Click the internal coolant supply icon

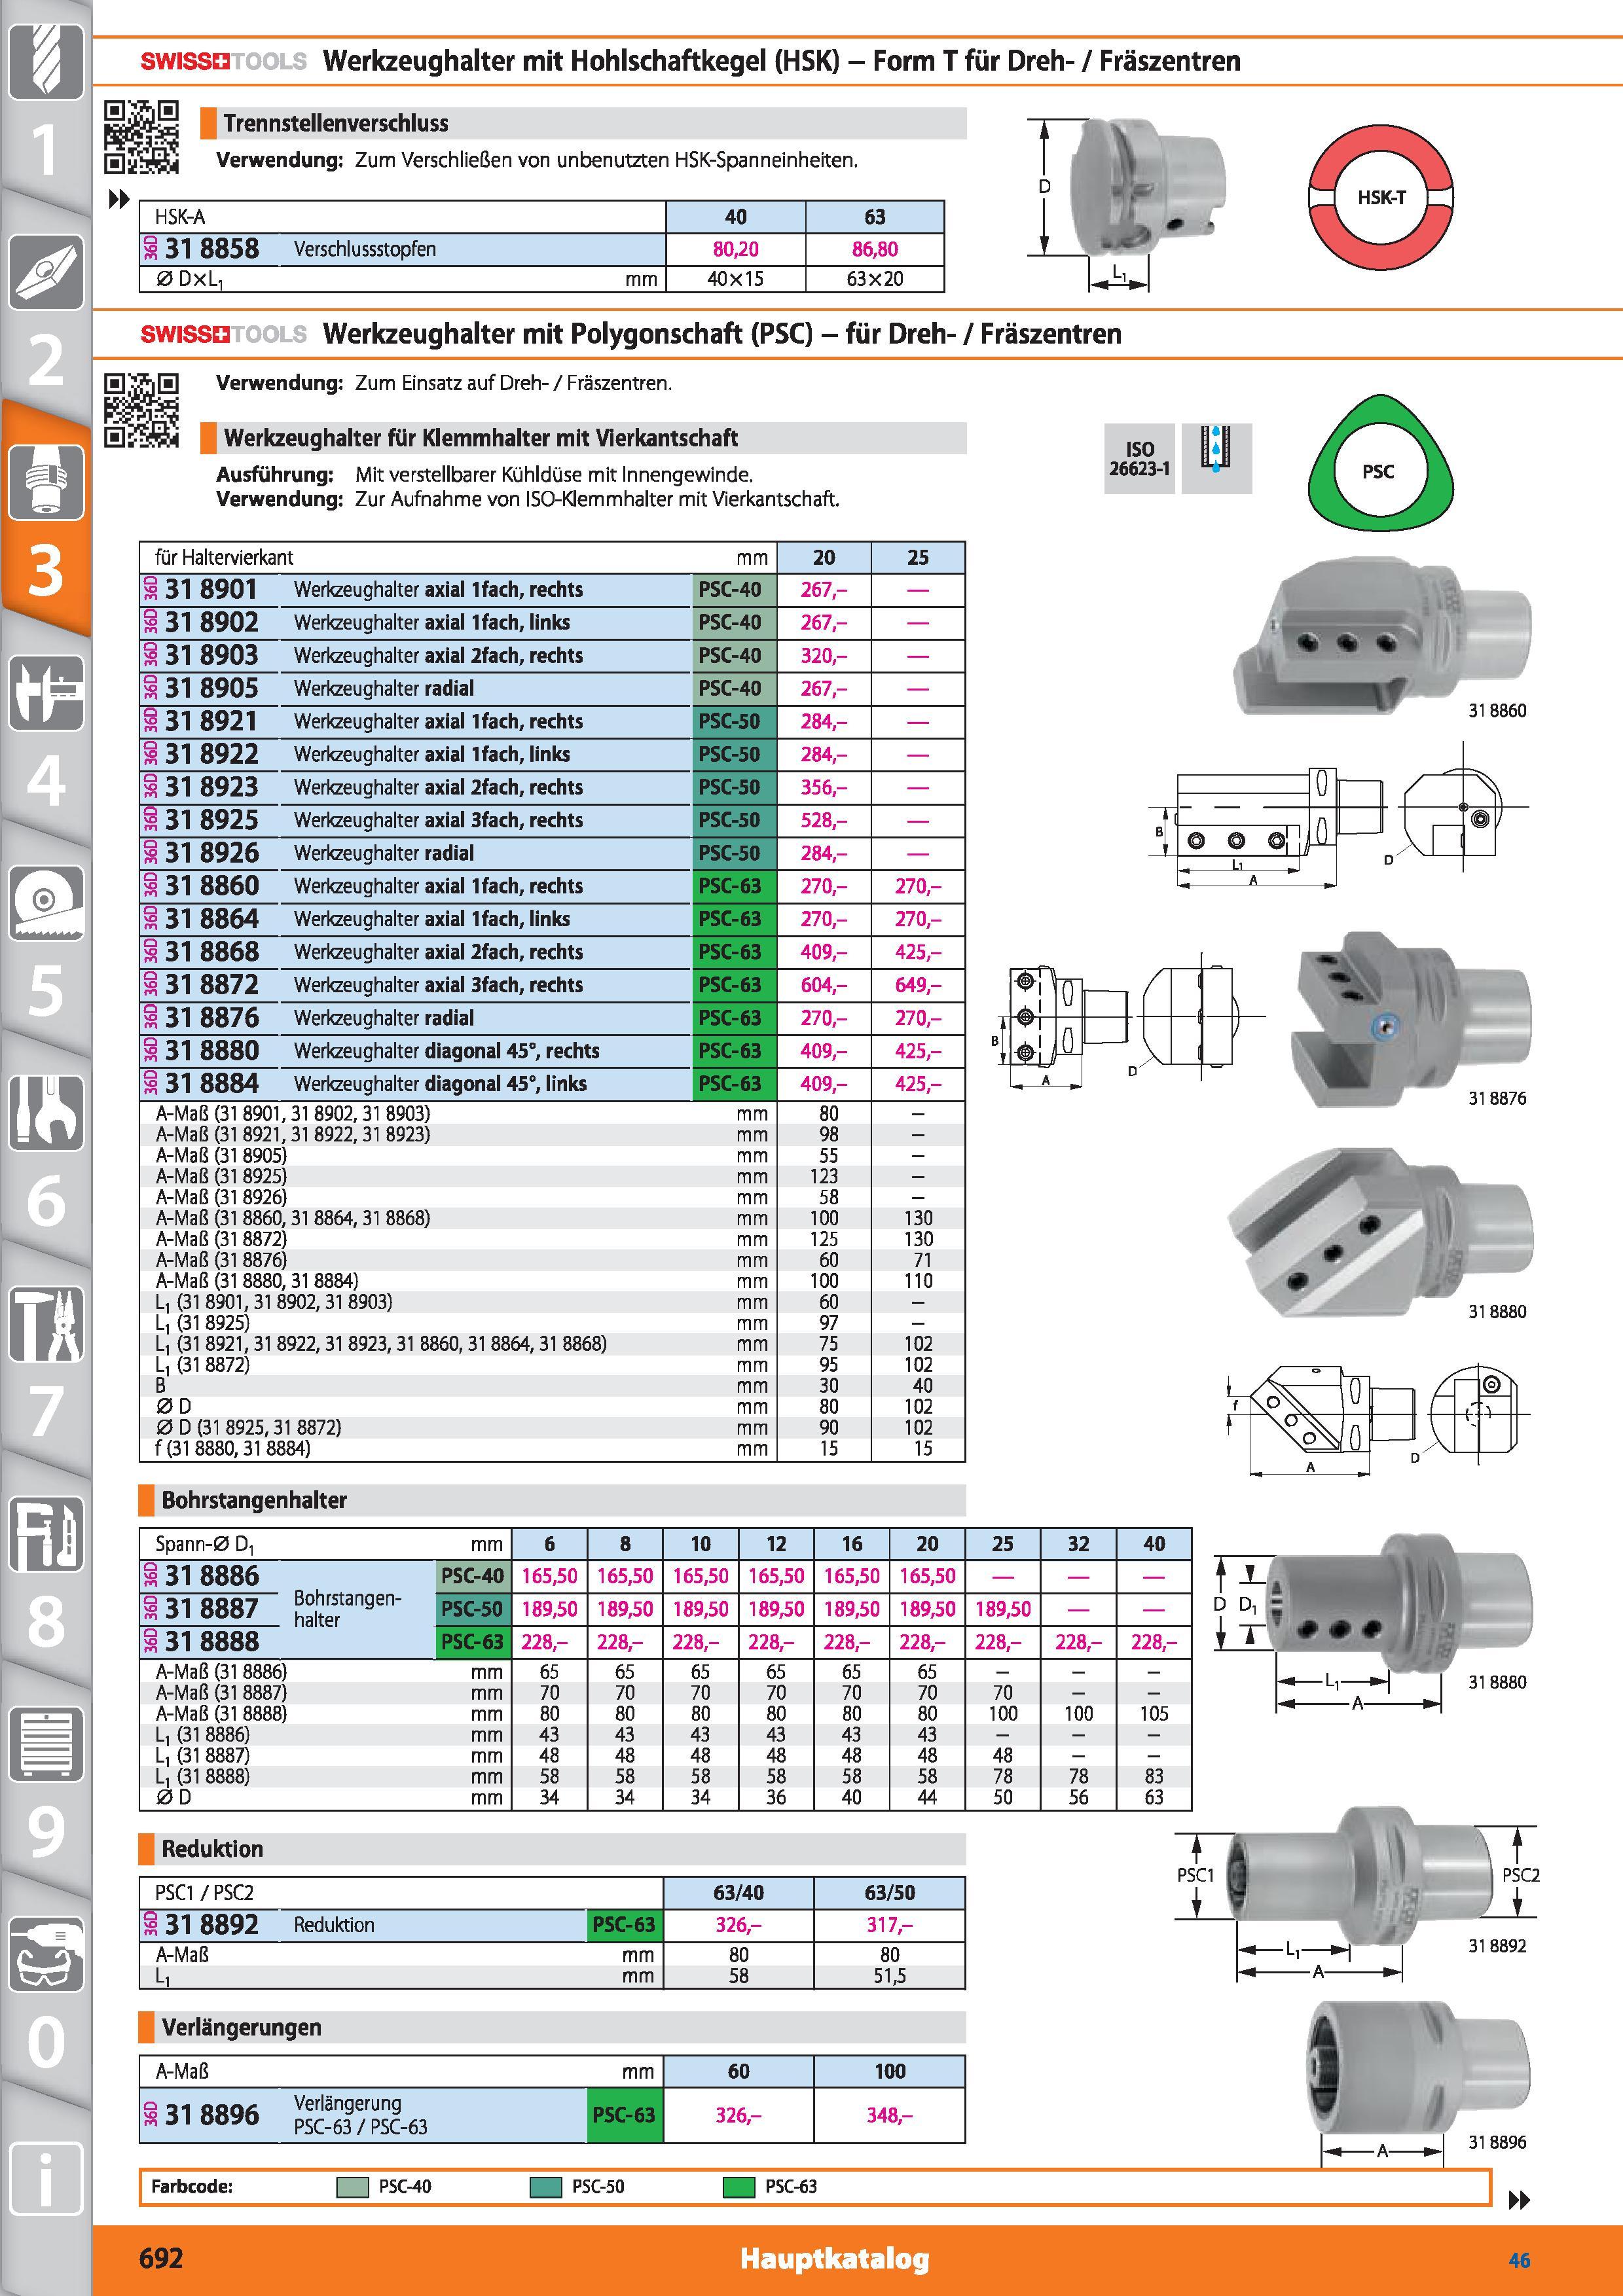pyautogui.click(x=1216, y=458)
